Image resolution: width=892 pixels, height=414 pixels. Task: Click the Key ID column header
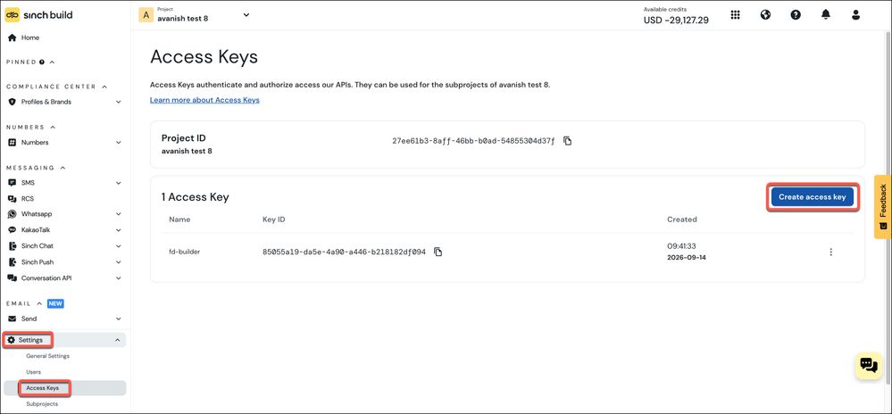point(273,219)
